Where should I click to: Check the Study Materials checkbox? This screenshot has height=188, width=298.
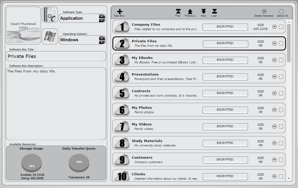[x=281, y=143]
